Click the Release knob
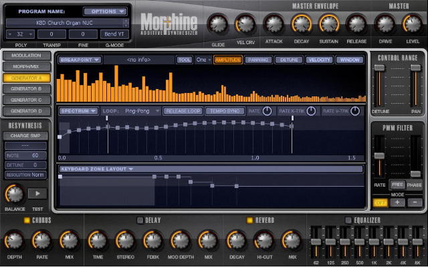 pyautogui.click(x=356, y=24)
